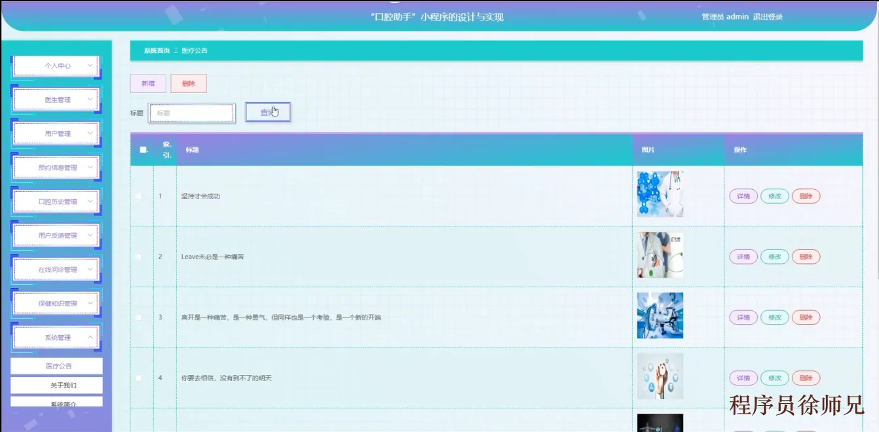The height and width of the screenshot is (432, 879).
Task: Check the checkbox for row 坚持才会成功
Action: pyautogui.click(x=138, y=196)
